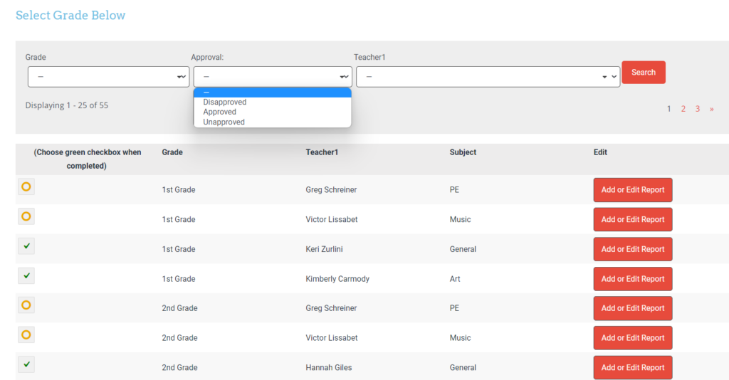Click orange circle for 2nd Grade PE row
The width and height of the screenshot is (729, 380).
tap(26, 305)
